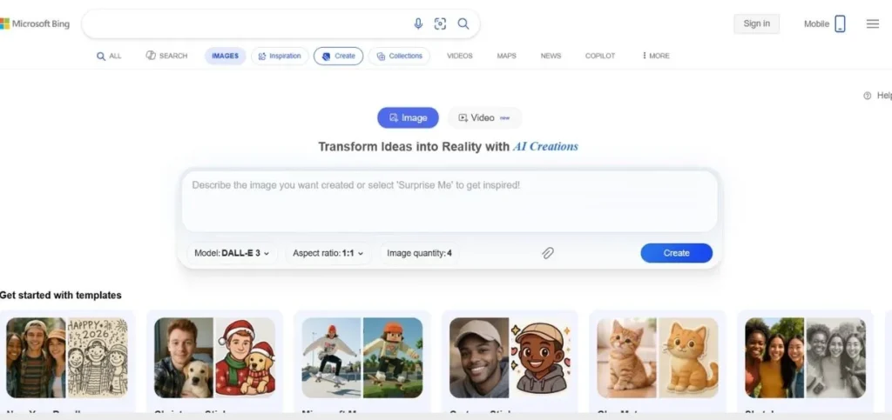The height and width of the screenshot is (420, 892).
Task: Click the paperclip attach icon
Action: tap(547, 253)
